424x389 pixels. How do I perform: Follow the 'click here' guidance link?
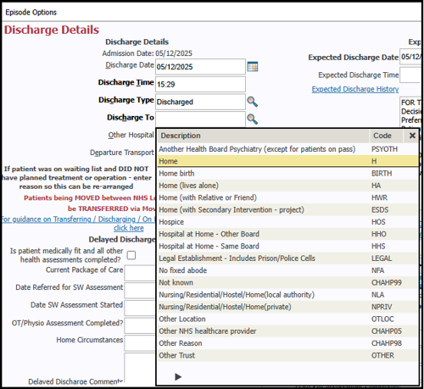129,228
